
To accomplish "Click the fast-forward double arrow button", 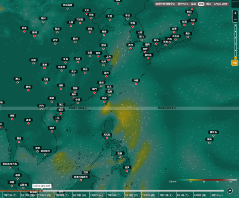I will pyautogui.click(x=229, y=190).
